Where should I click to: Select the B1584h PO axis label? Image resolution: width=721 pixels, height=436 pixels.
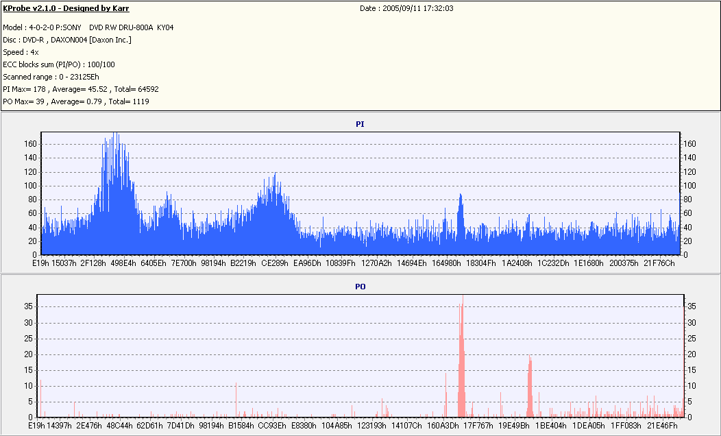(241, 426)
